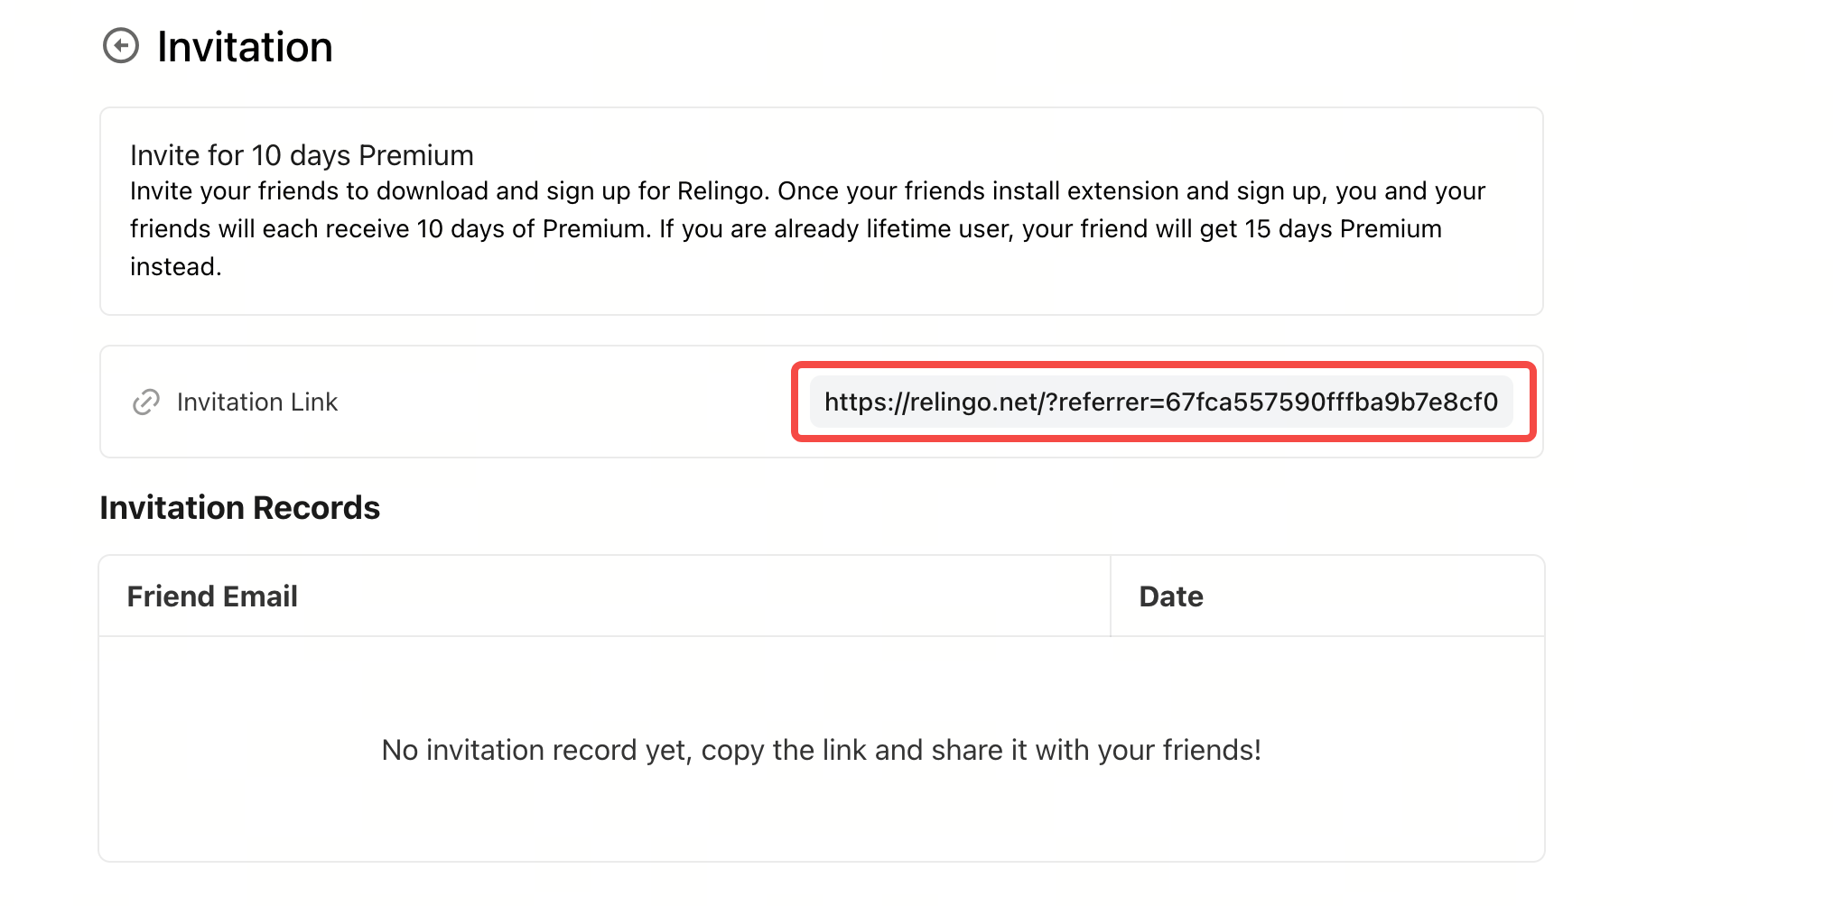Click the Invitation page title
Screen dimensions: 1833x906
(245, 47)
